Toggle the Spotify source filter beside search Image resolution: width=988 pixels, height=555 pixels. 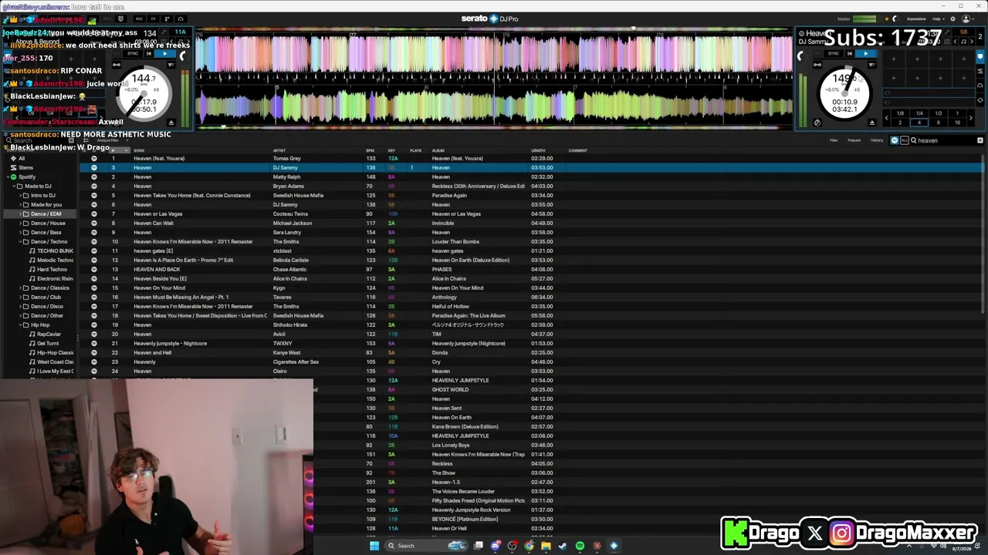895,140
